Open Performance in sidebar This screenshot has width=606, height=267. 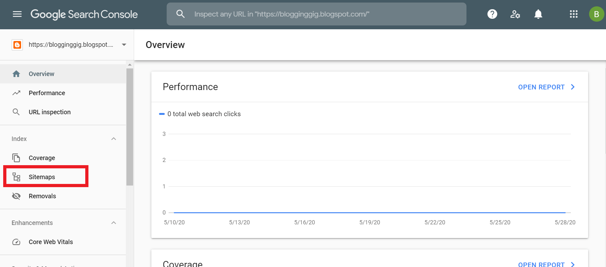[x=63, y=93]
